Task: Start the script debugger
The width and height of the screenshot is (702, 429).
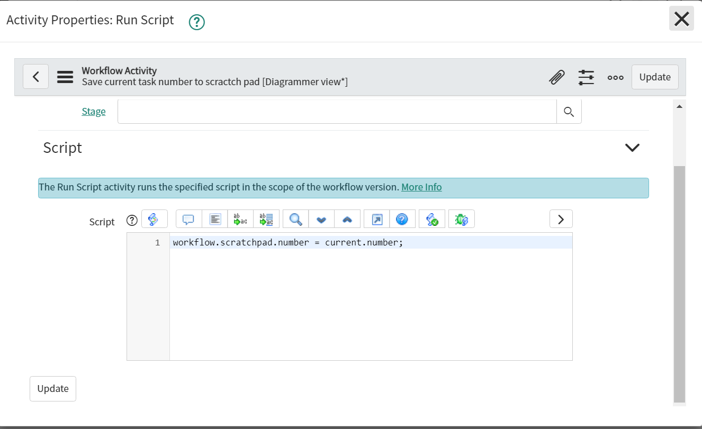Action: click(461, 218)
